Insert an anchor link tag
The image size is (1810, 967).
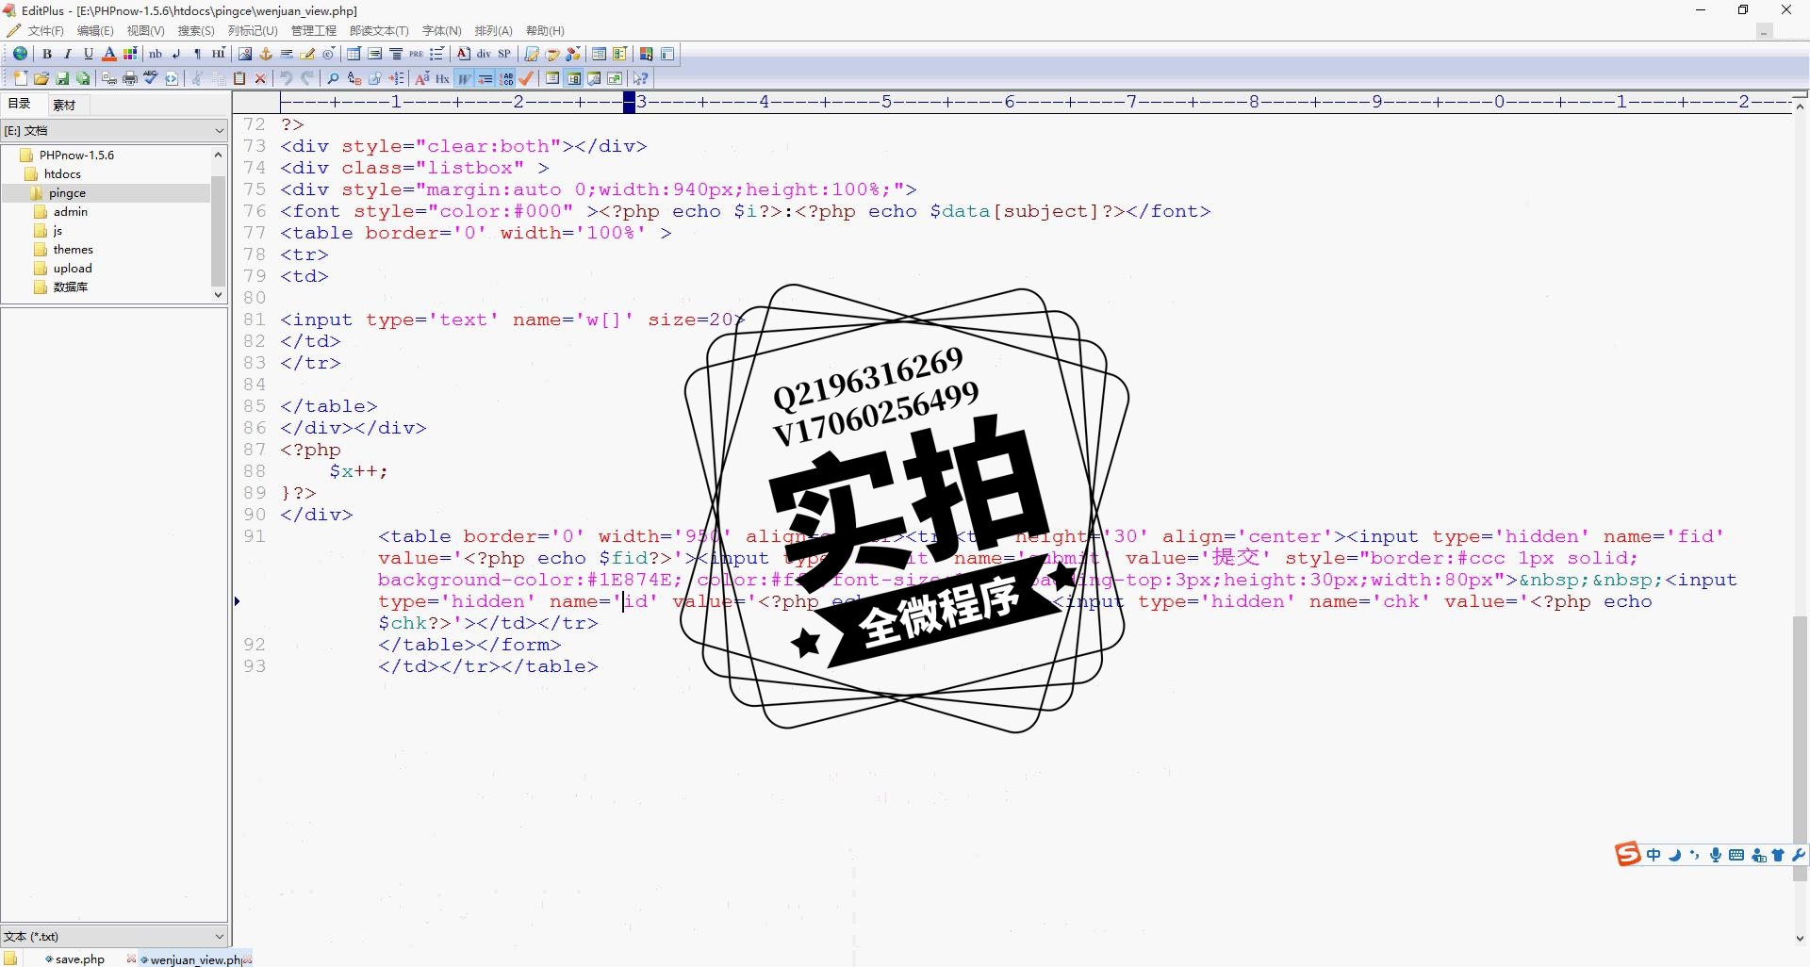click(x=266, y=54)
